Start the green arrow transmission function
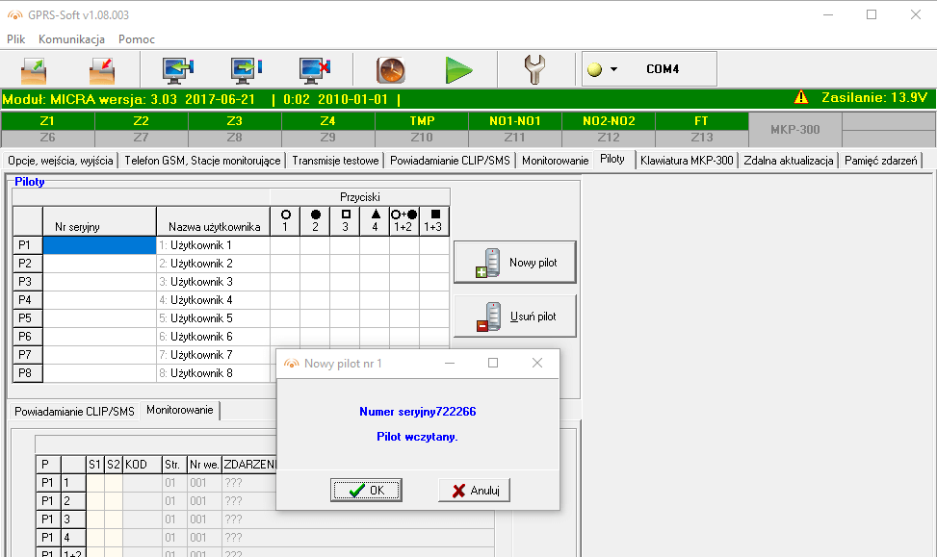The image size is (937, 557). [x=459, y=69]
